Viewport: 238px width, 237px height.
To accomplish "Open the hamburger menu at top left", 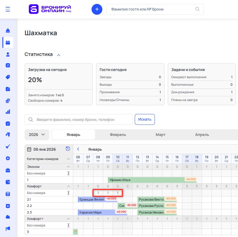I will pyautogui.click(x=8, y=9).
